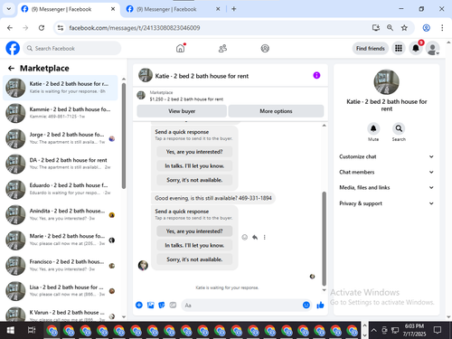Open Marie's conversation in the list
The width and height of the screenshot is (452, 339).
pos(61,240)
